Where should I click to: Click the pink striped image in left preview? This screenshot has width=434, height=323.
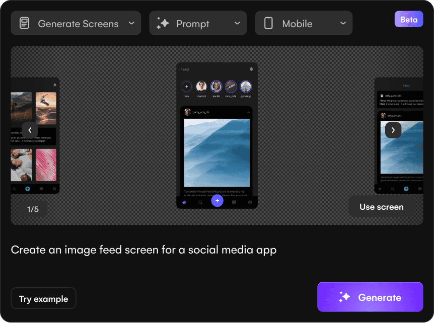[x=46, y=165]
